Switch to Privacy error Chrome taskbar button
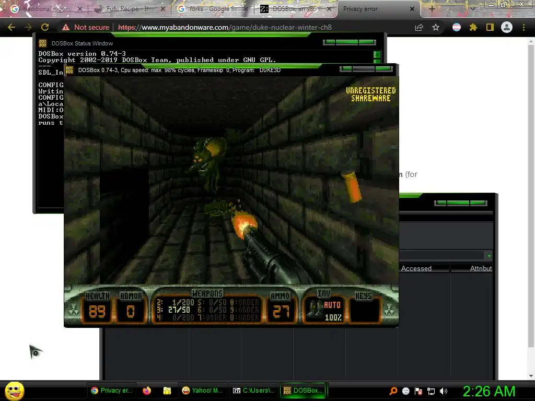This screenshot has width=535, height=401. (112, 391)
